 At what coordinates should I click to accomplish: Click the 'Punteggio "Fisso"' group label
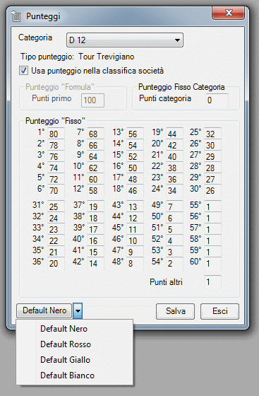56,121
